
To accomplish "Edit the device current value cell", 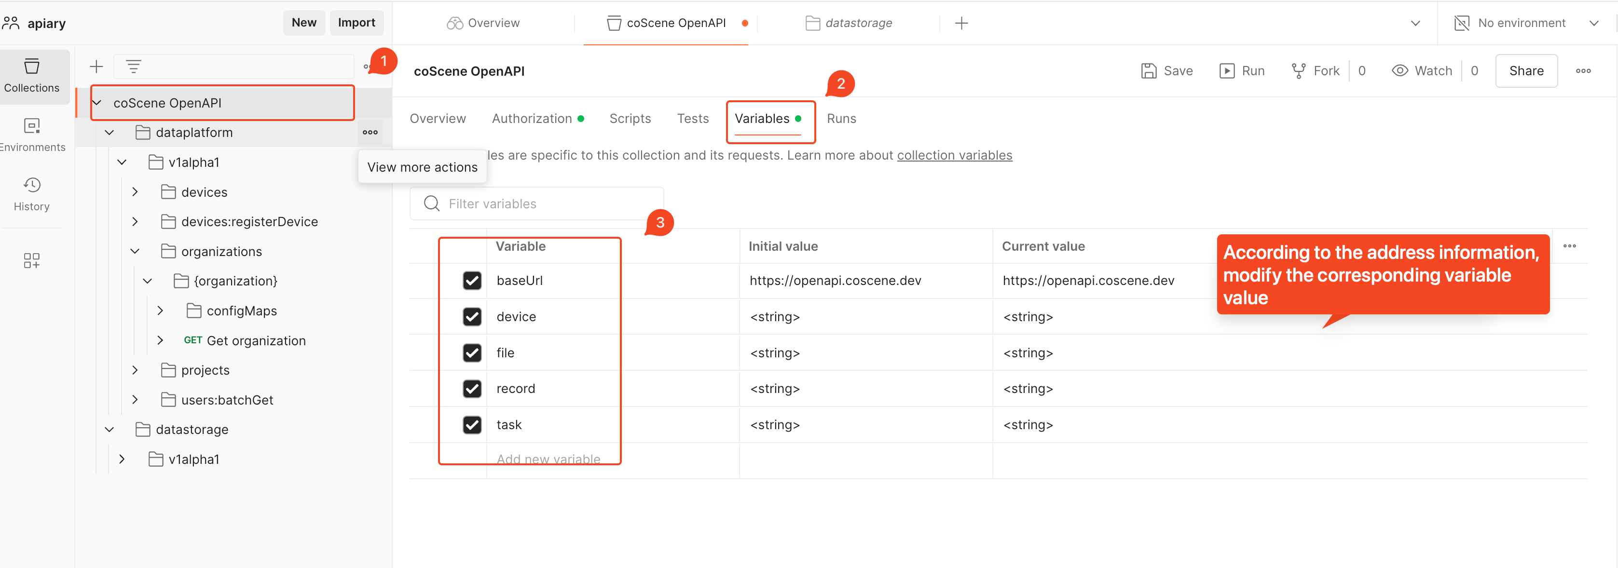I will point(1271,316).
